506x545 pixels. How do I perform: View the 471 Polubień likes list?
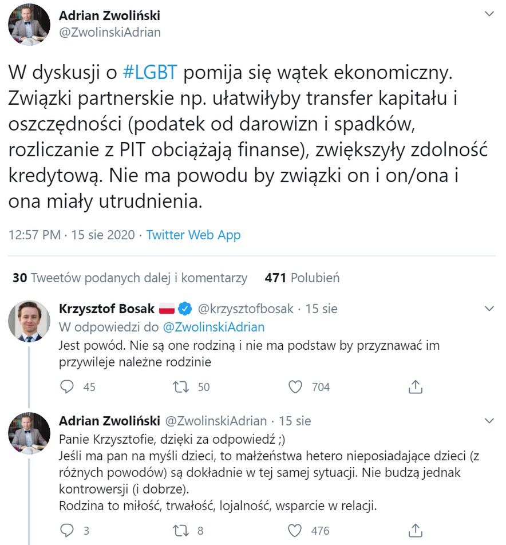point(302,278)
